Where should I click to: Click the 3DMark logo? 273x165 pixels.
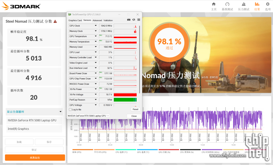pyautogui.click(x=21, y=6)
